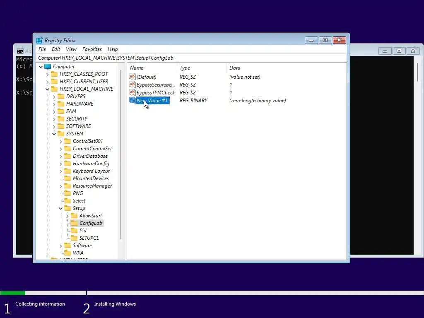Collapse HKEY_LOCAL_MACHINE node arrow
The image size is (424, 318).
tap(47, 89)
